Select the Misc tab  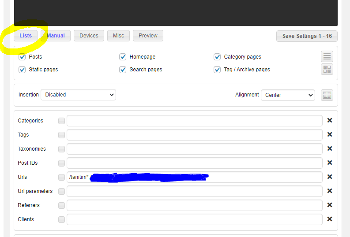point(118,36)
